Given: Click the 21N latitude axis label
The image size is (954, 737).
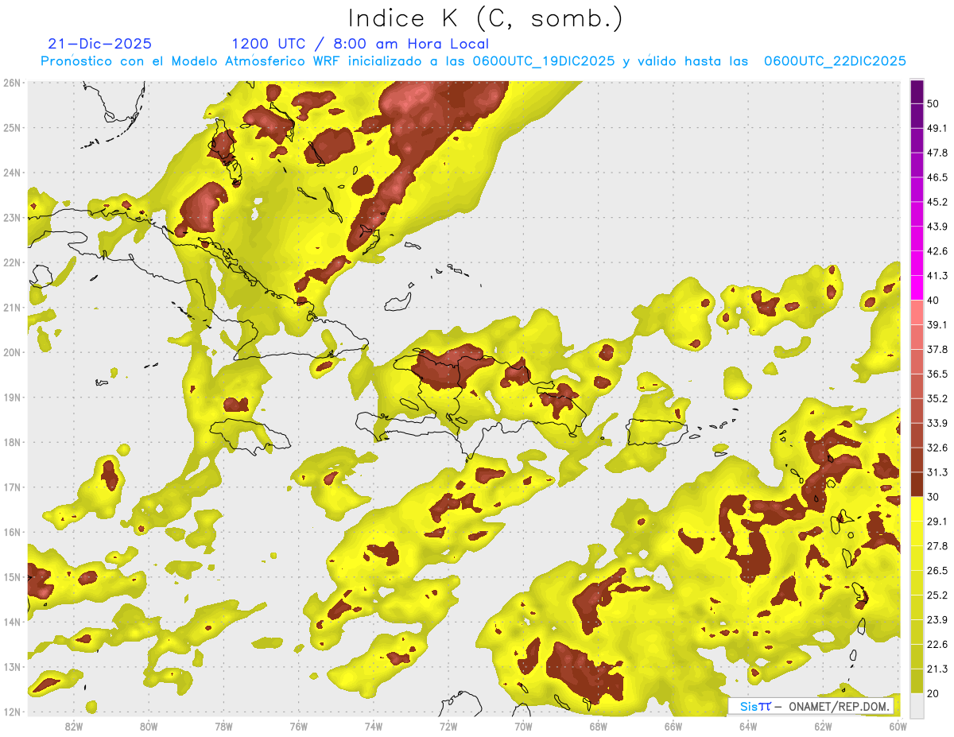Looking at the screenshot, I should [x=12, y=307].
